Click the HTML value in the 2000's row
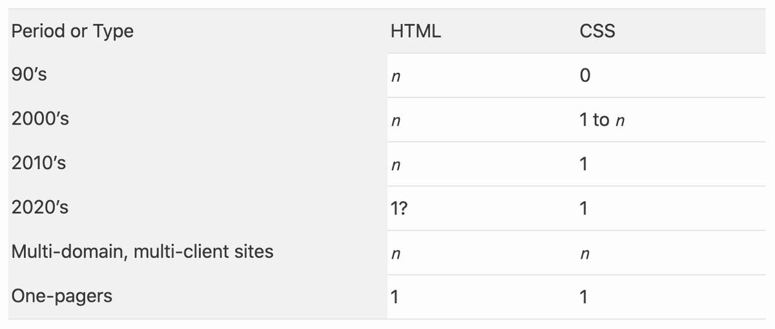Image resolution: width=775 pixels, height=329 pixels. pos(396,121)
